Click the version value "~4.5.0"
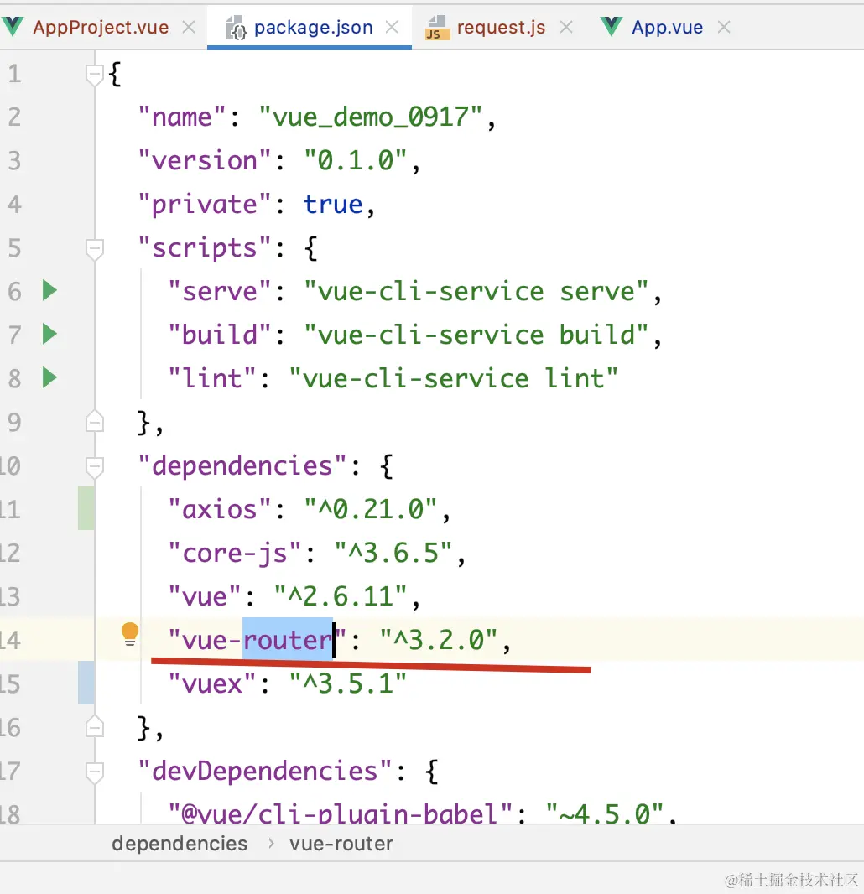 605,813
